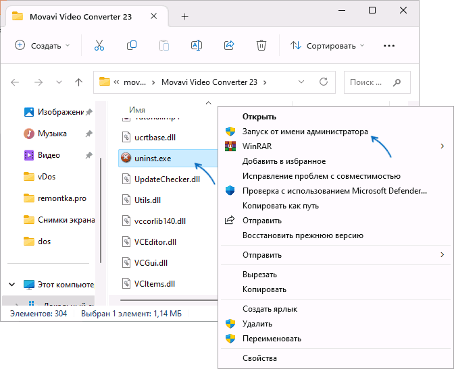This screenshot has width=454, height=369.
Task: Click the double chevron in address bar
Action: 116,82
